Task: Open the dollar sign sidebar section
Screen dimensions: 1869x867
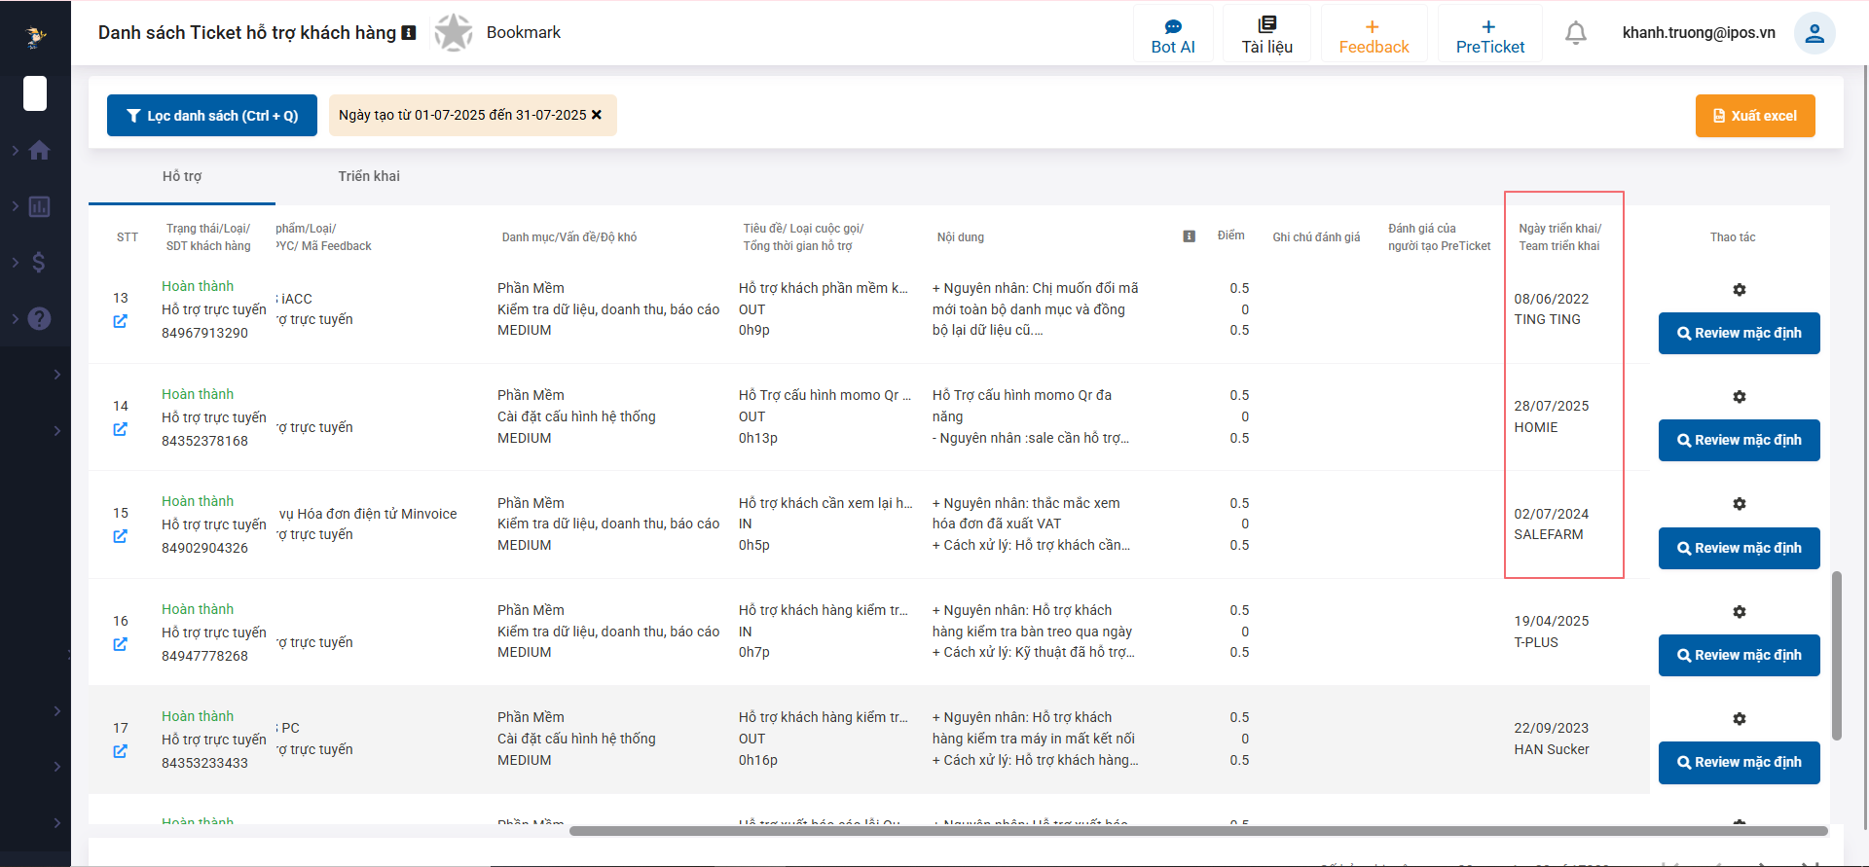Action: (39, 262)
